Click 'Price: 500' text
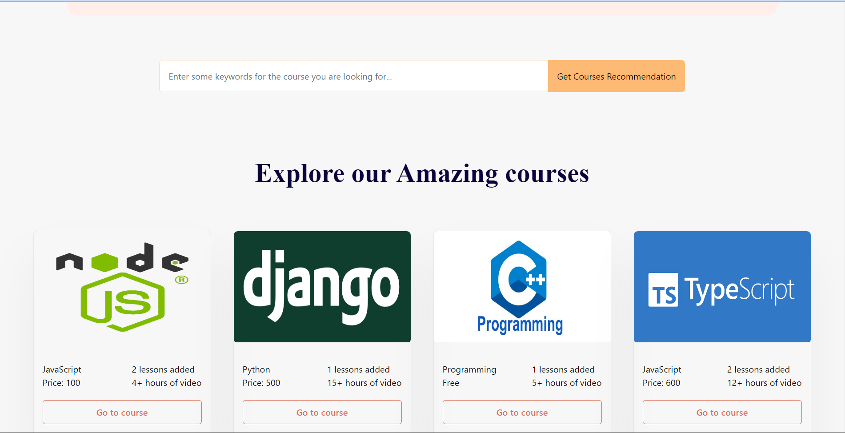Image resolution: width=845 pixels, height=433 pixels. pyautogui.click(x=261, y=383)
